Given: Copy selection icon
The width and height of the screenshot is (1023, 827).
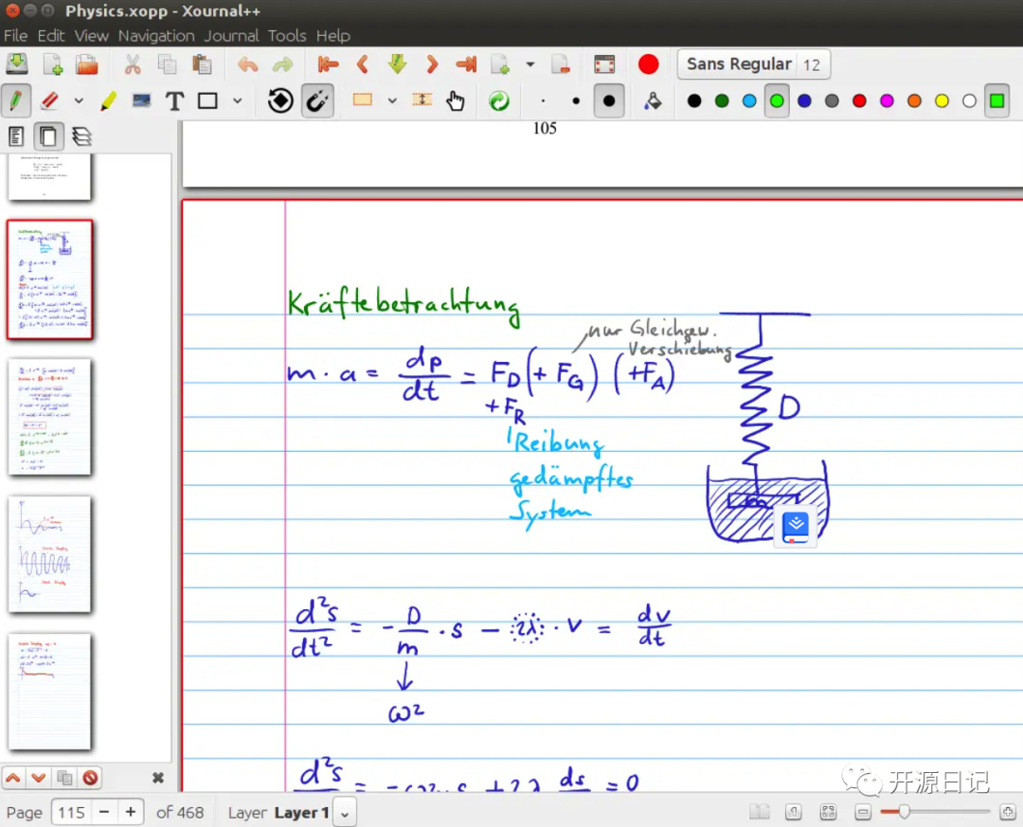Looking at the screenshot, I should coord(167,64).
